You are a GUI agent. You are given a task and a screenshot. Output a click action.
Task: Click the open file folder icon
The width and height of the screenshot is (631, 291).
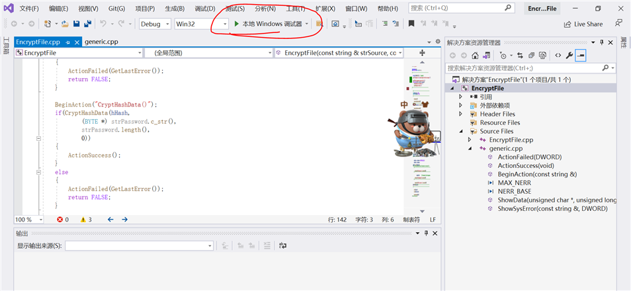pos(65,24)
